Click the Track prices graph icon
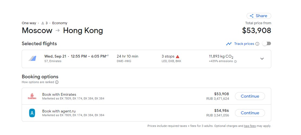Image resolution: width=301 pixels, height=135 pixels. (x=229, y=44)
